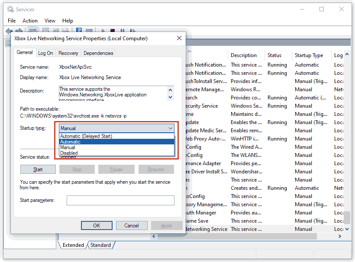Click the Start service button
The width and height of the screenshot is (355, 262).
[x=38, y=169]
